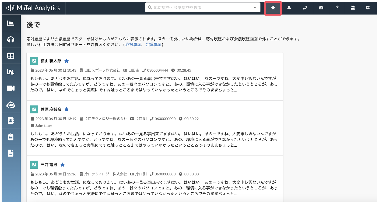
Task: Unstar the 菅原 麻梨奈 entry
Action: [x=67, y=109]
